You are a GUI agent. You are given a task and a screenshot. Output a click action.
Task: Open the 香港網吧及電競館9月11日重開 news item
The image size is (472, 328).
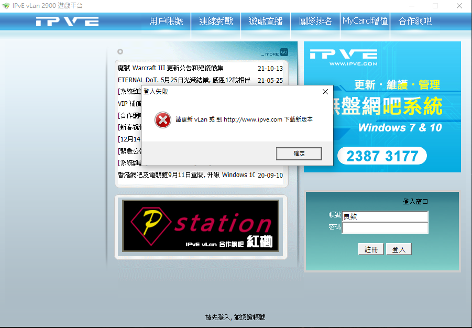(x=186, y=175)
